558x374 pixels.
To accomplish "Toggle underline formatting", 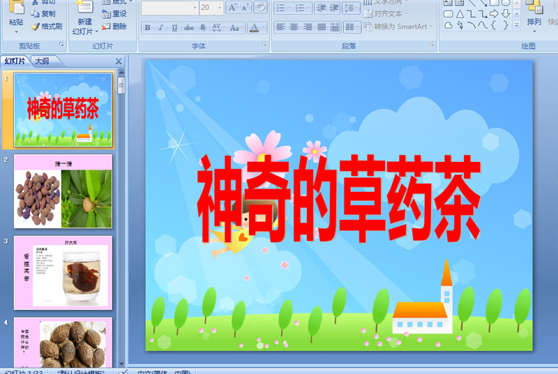I will [175, 28].
